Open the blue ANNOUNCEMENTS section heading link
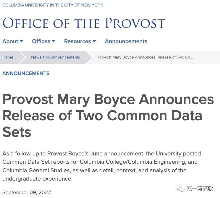The image size is (220, 198). [x=26, y=73]
